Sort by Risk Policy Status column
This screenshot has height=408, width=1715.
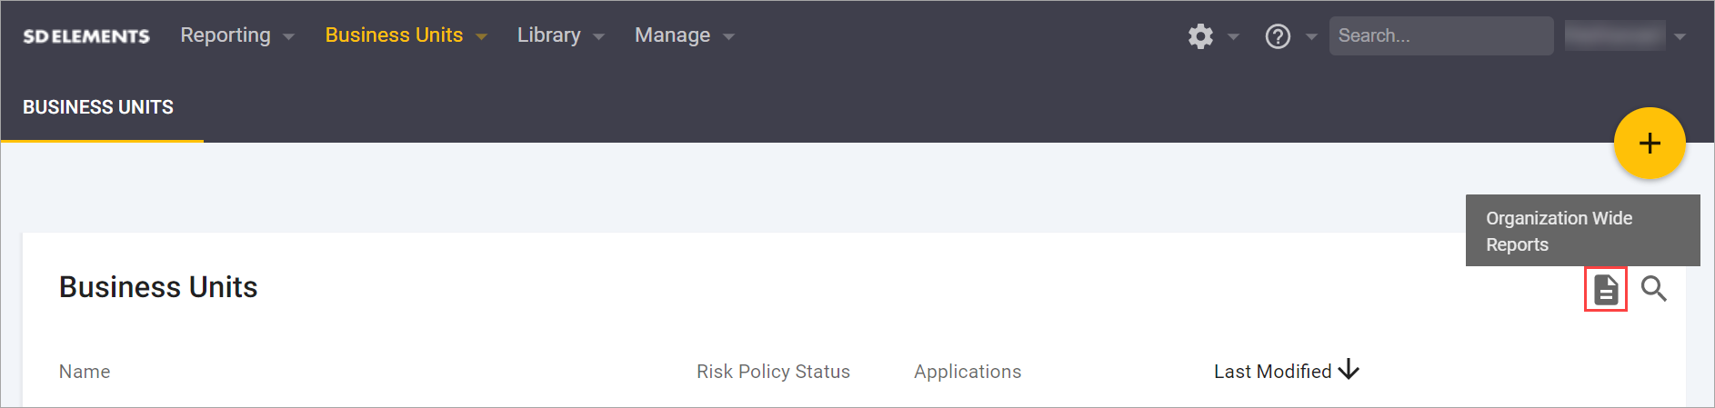pos(773,372)
